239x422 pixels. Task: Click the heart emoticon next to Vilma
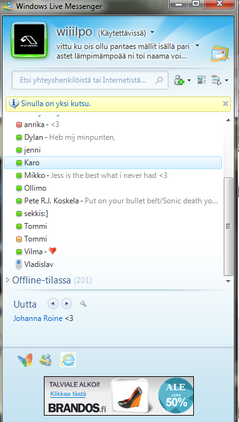pyautogui.click(x=53, y=251)
